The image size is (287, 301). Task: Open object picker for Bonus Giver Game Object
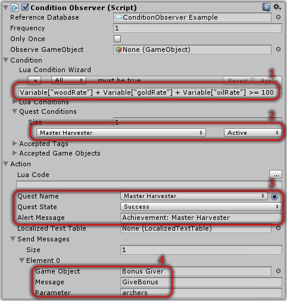click(278, 271)
